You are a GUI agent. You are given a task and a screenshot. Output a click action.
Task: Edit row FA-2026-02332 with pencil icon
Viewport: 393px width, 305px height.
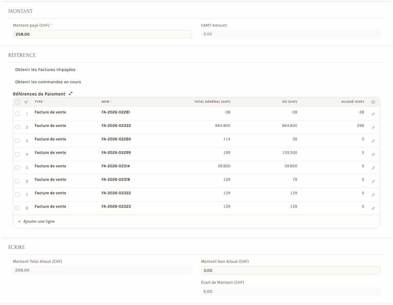(373, 128)
